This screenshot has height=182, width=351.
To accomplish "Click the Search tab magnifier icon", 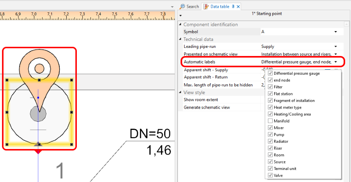I will [x=183, y=7].
